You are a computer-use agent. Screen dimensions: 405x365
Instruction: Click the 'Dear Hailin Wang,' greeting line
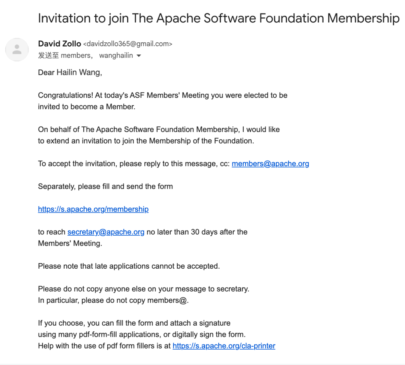70,72
